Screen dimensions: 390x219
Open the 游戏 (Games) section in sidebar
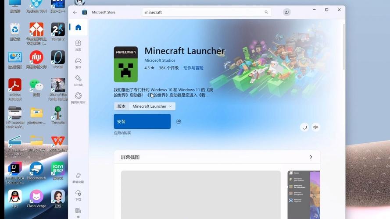click(x=78, y=63)
